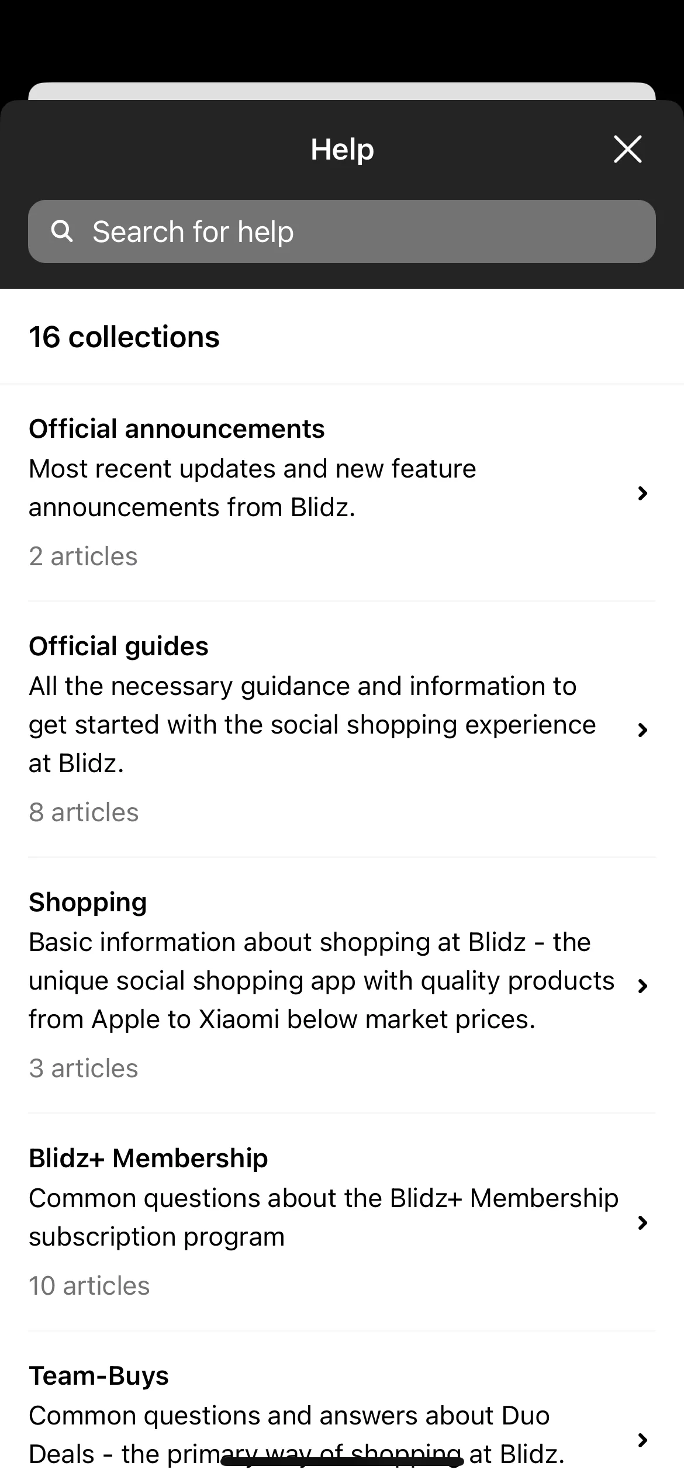Tap the 2 articles count label

[x=83, y=556]
